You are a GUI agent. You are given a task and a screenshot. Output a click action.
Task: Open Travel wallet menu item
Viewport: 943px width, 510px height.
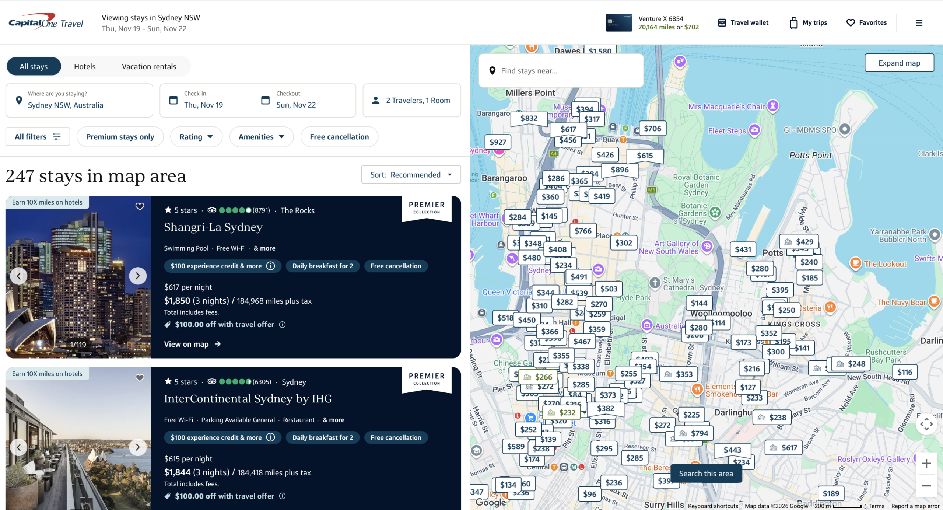point(743,23)
